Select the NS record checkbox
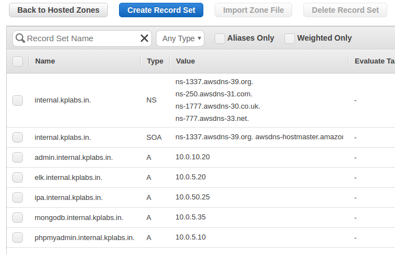 tap(18, 100)
